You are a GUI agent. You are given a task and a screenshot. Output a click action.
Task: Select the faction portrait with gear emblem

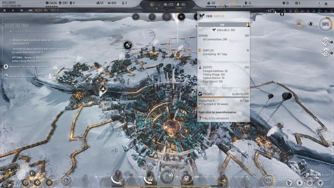(x=186, y=178)
